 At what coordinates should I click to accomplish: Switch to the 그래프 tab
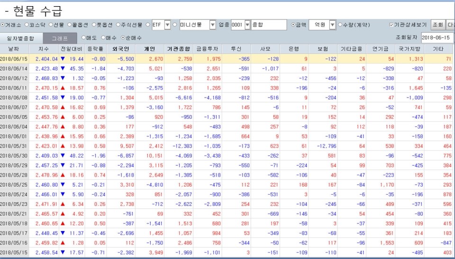click(x=60, y=38)
